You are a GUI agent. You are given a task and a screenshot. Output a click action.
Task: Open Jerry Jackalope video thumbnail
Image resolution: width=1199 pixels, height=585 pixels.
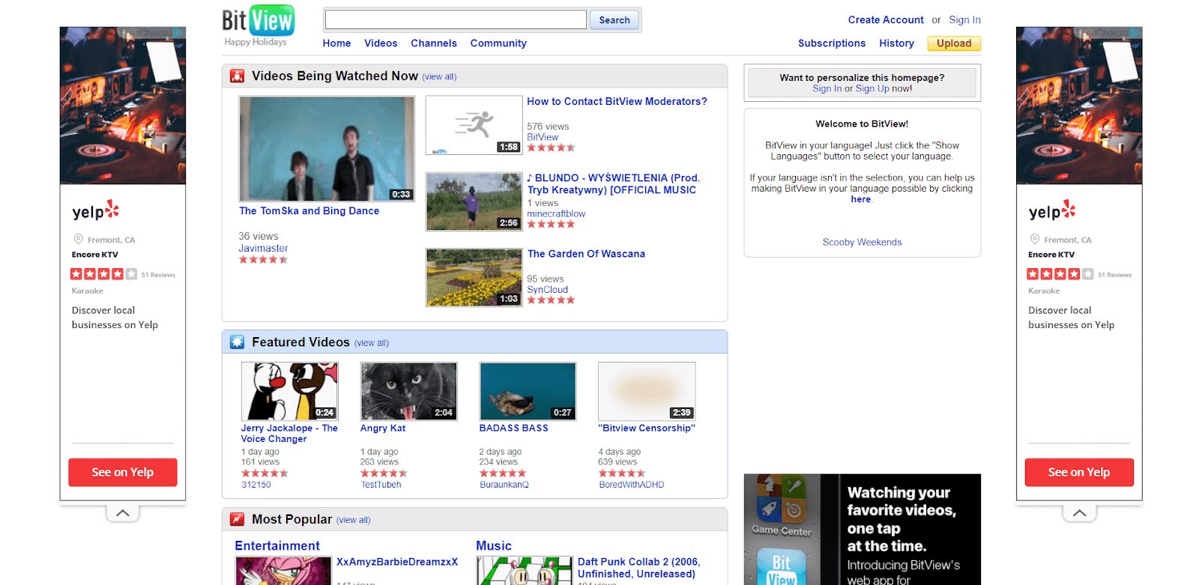[x=289, y=391]
